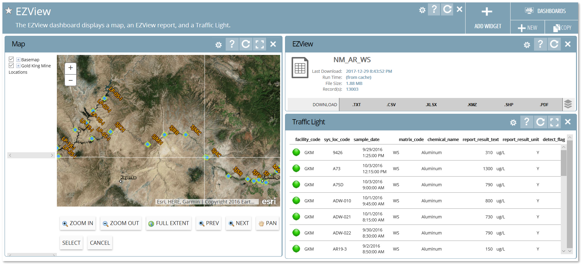583x266 pixels.
Task: Click the ZOOM OUT map tool button
Action: tap(121, 223)
